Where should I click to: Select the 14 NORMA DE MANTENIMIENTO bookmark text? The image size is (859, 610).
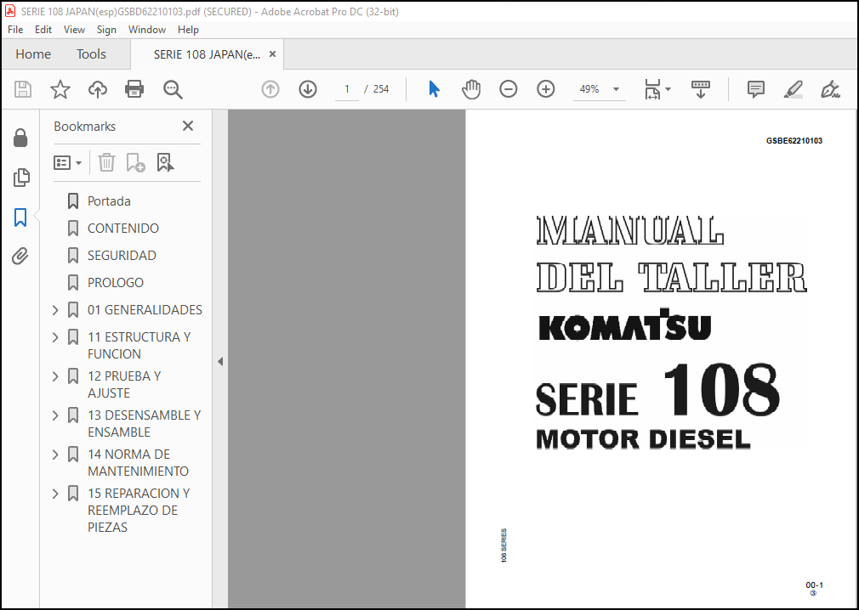[138, 463]
